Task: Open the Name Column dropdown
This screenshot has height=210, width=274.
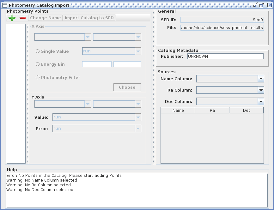Action: 230,79
